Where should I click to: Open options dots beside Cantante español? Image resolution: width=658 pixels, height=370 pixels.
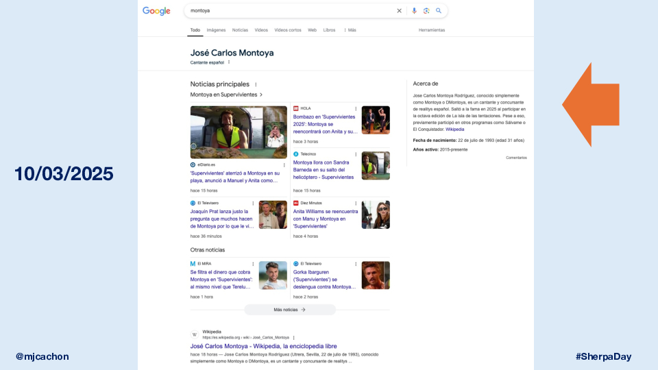(229, 62)
